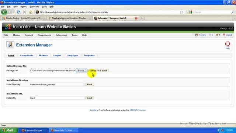
Task: Open the Joomla Help menu item
Action: click(x=84, y=35)
